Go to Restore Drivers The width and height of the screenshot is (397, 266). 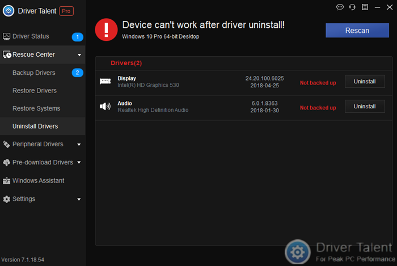tap(43, 91)
